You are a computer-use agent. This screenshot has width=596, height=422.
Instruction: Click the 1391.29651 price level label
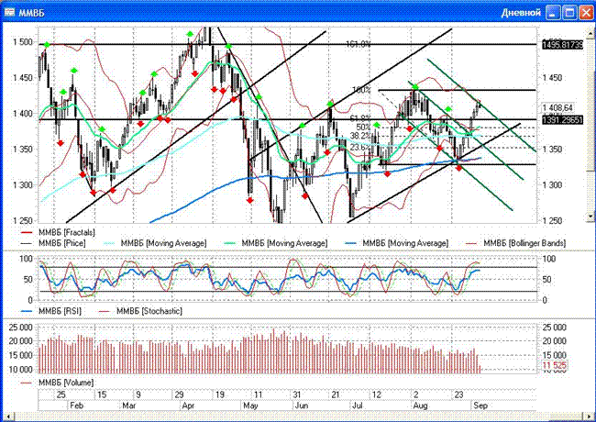click(x=563, y=119)
